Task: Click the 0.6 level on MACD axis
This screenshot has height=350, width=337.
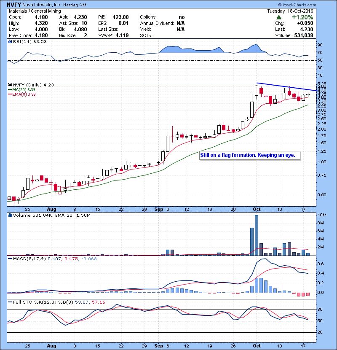Action: coord(321,264)
